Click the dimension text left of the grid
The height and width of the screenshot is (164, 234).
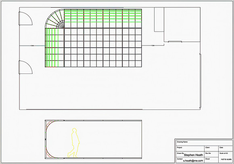click(32, 46)
